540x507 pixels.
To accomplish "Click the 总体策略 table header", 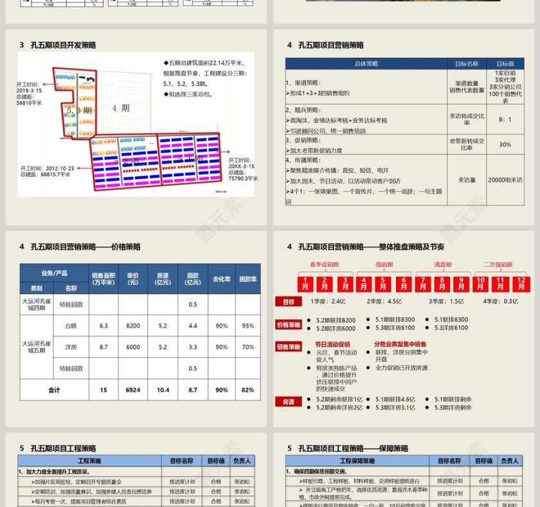I will [x=366, y=64].
